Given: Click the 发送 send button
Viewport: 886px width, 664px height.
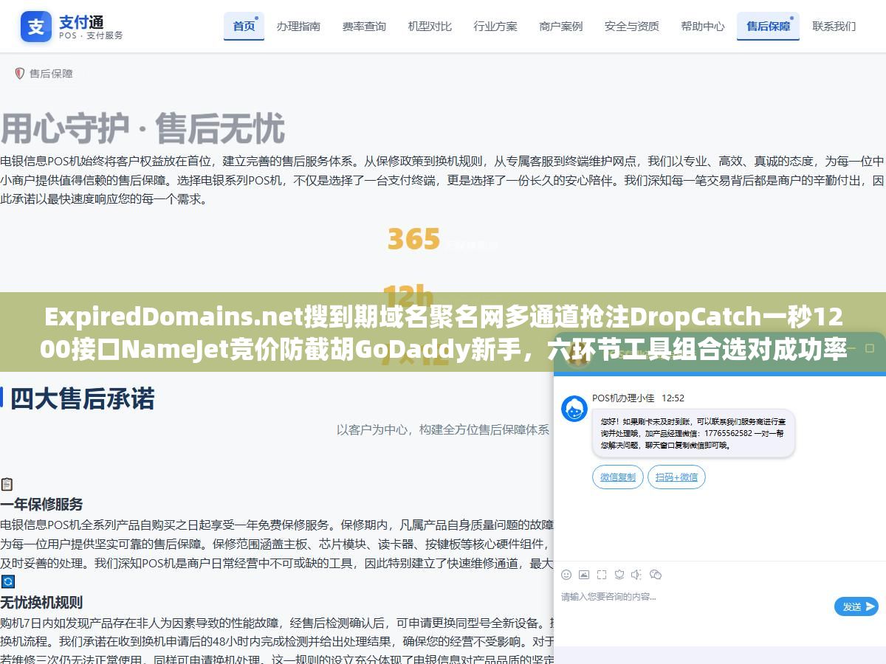Looking at the screenshot, I should [856, 606].
